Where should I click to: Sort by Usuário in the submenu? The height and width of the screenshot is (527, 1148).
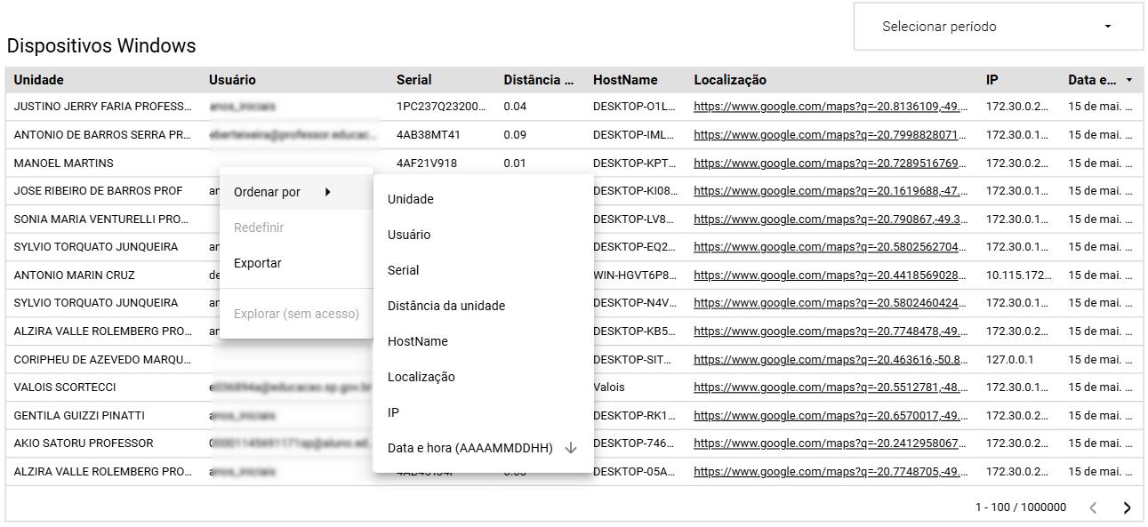[x=483, y=235]
